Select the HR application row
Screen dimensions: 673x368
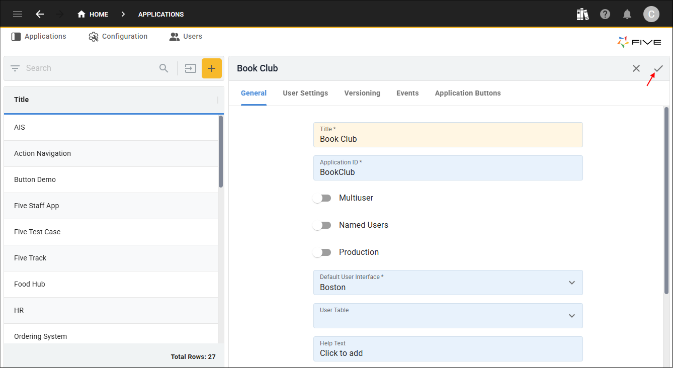(x=111, y=310)
